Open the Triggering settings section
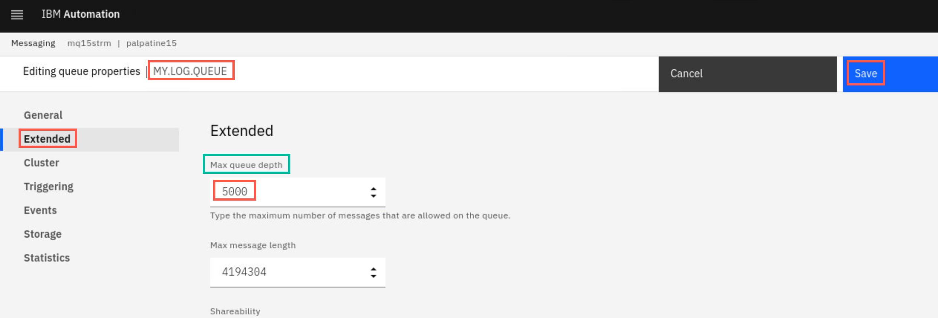This screenshot has height=318, width=938. (49, 186)
